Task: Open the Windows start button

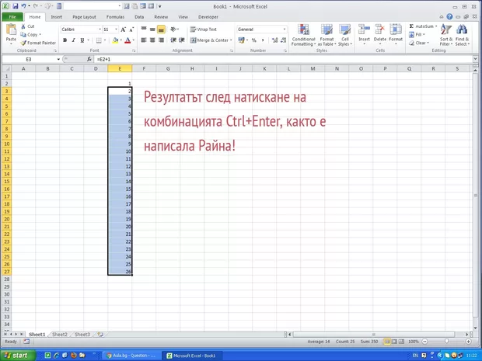Action: click(x=18, y=356)
